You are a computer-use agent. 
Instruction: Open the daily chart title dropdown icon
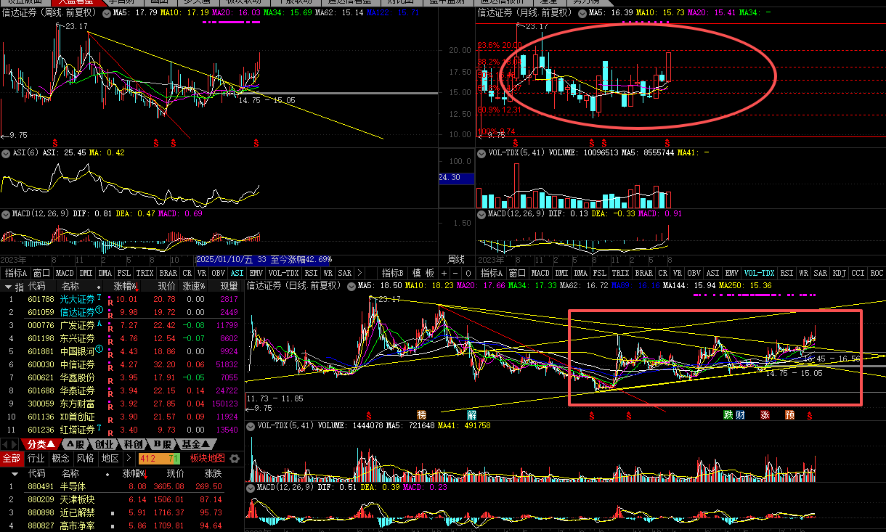coord(350,286)
